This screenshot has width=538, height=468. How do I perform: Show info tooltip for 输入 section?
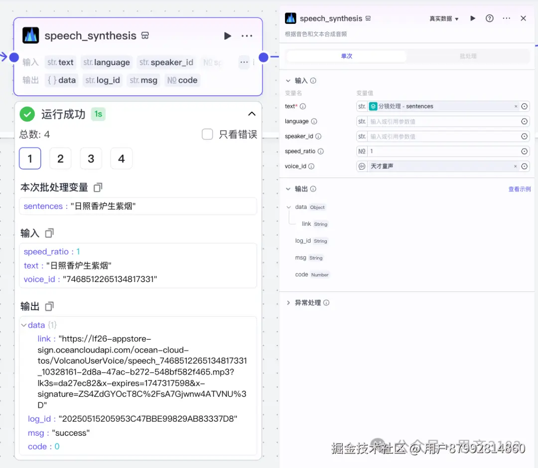click(x=313, y=81)
